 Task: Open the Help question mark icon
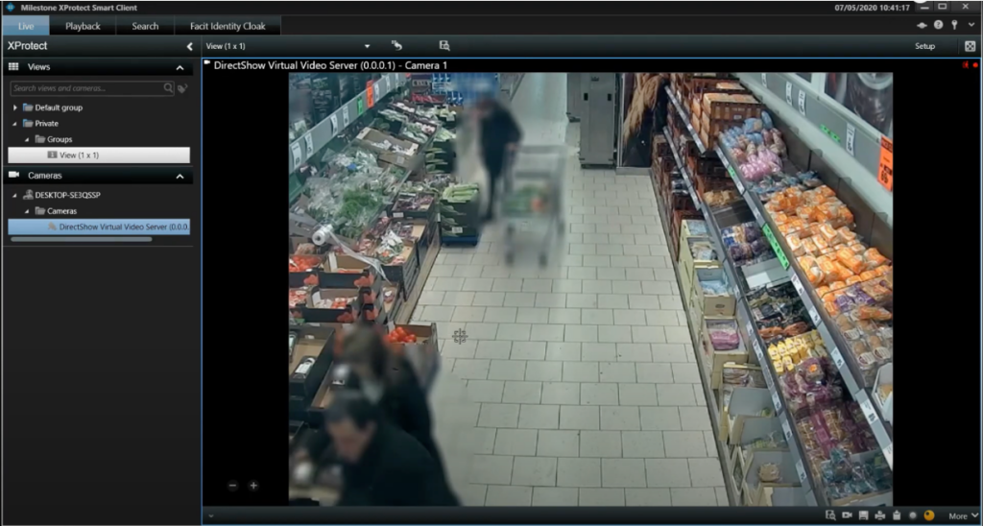[x=939, y=25]
